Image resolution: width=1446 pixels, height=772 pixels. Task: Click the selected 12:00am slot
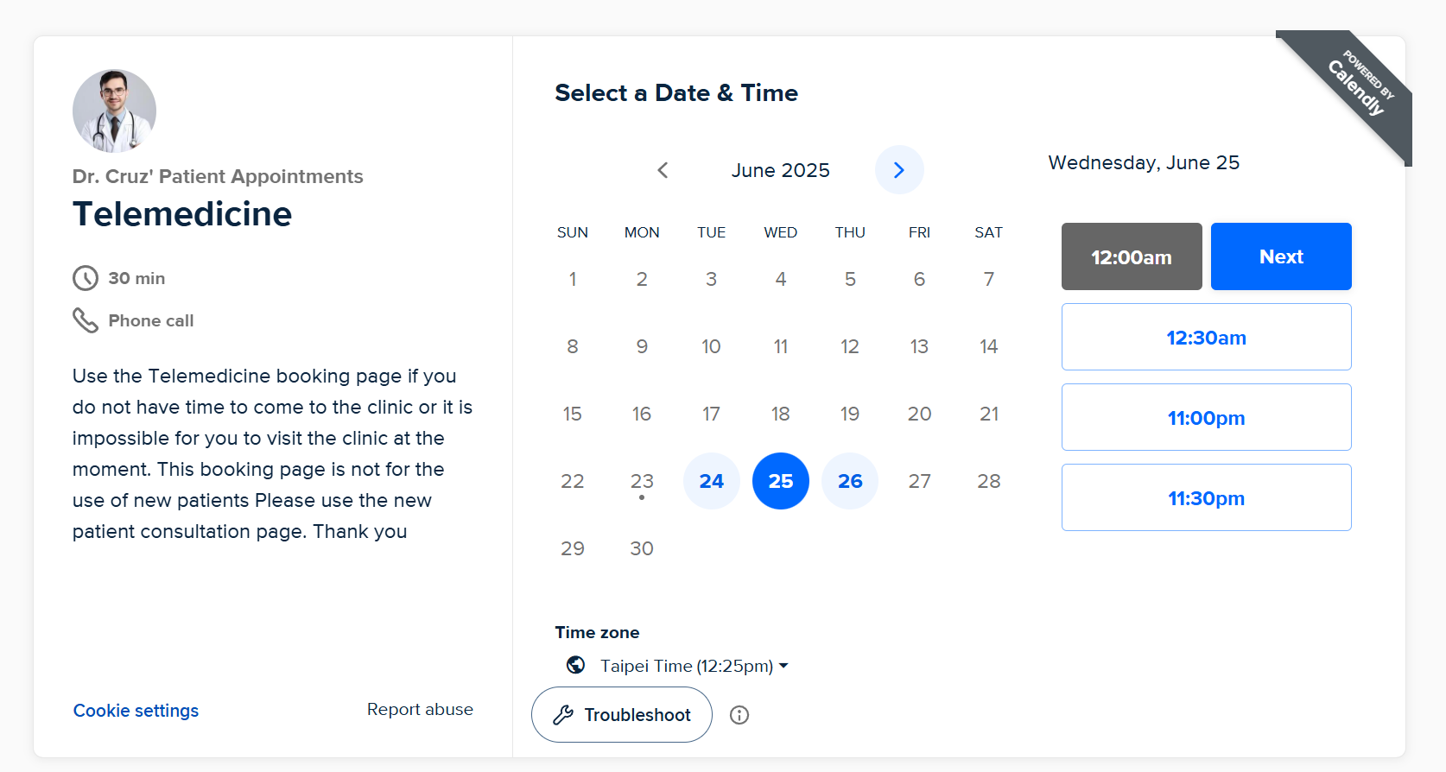coord(1132,256)
